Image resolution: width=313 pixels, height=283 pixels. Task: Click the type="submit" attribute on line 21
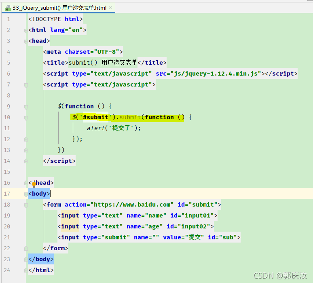[x=106, y=237]
